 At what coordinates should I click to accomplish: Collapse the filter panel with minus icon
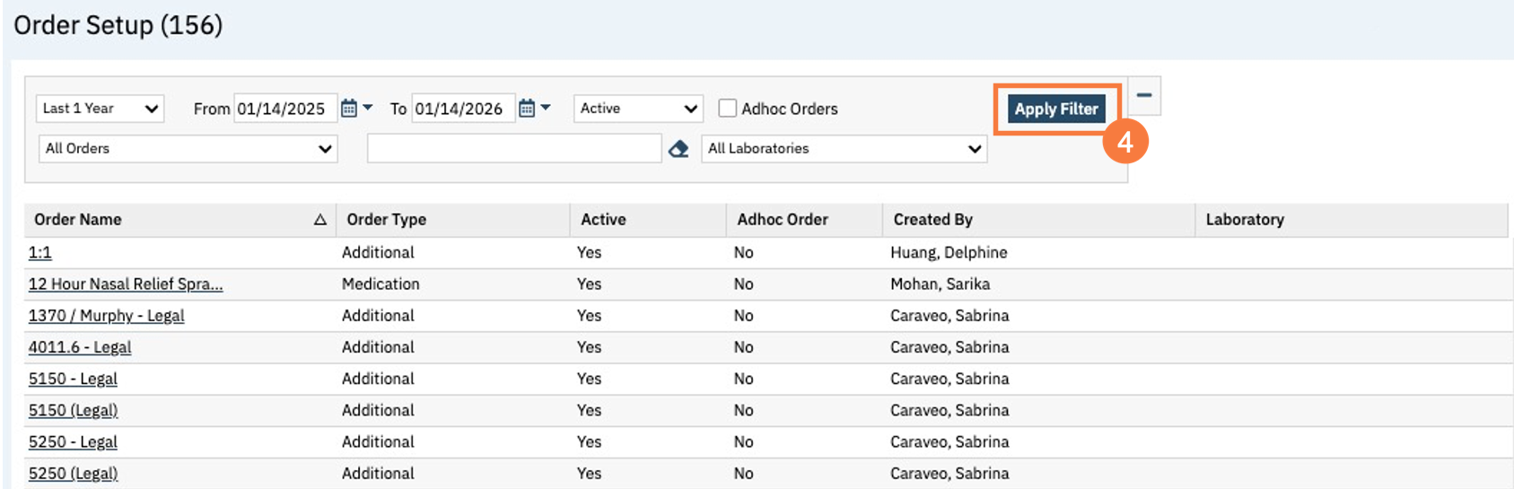(x=1143, y=95)
